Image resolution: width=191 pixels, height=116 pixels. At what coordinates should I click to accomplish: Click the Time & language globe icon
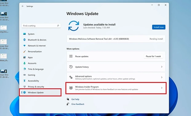click(x=25, y=69)
